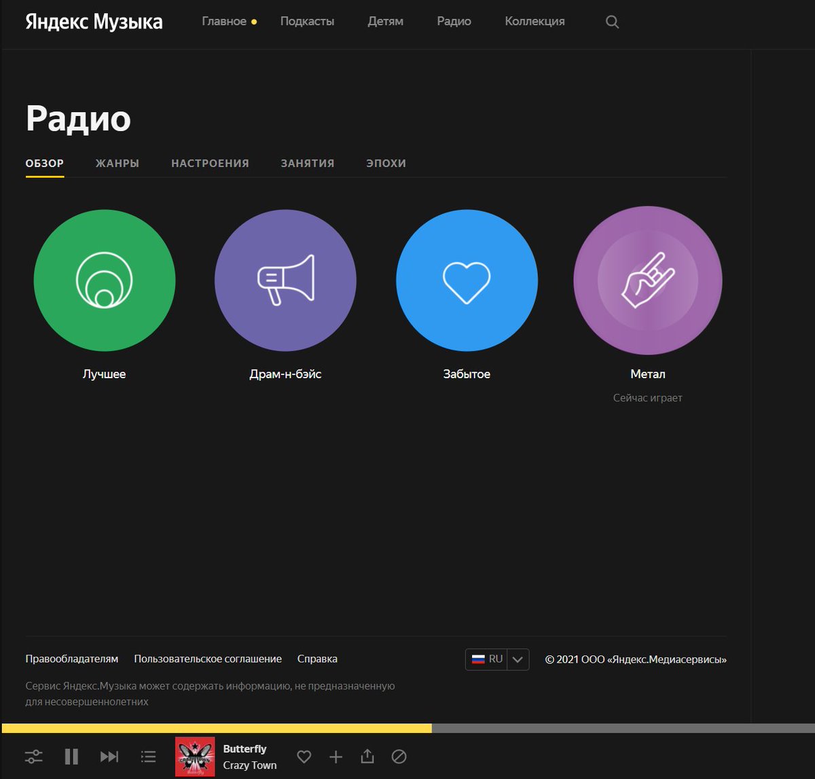Click the Драм-н-бэйс station label

(x=285, y=374)
